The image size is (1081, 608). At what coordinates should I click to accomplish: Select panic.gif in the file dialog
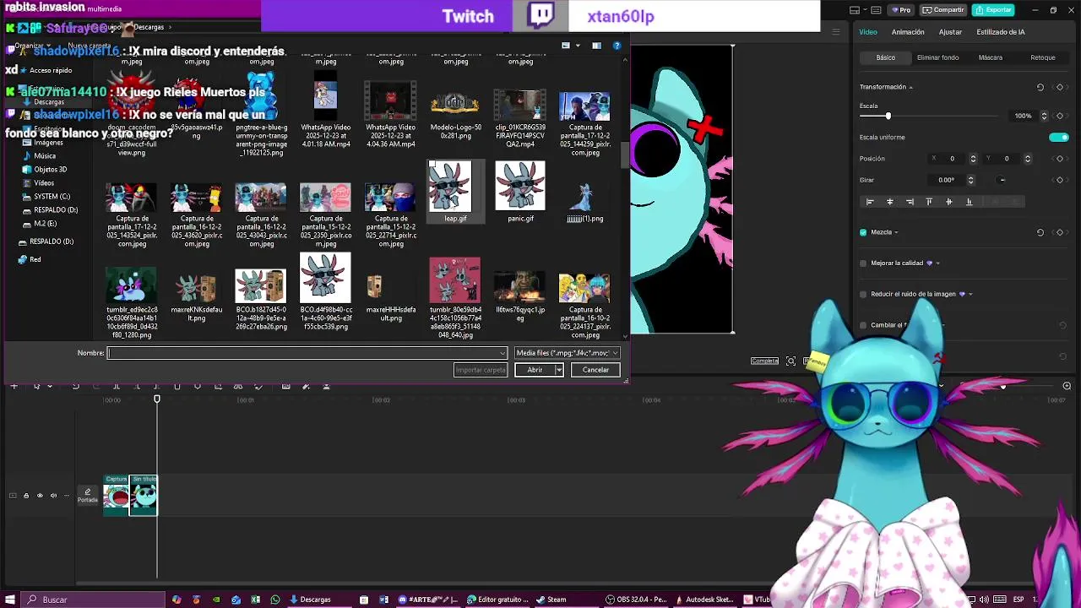tap(520, 191)
